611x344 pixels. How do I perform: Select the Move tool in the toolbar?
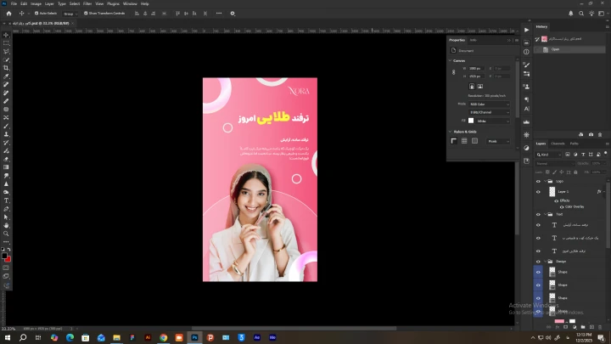point(7,34)
